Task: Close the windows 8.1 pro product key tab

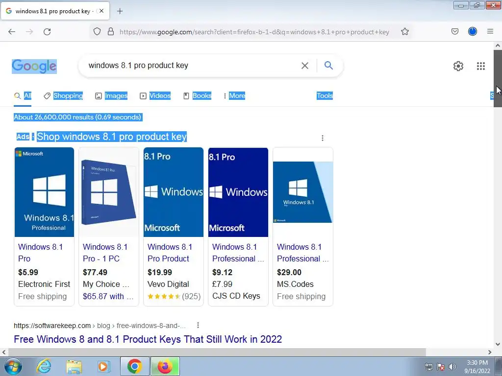Action: click(x=101, y=11)
